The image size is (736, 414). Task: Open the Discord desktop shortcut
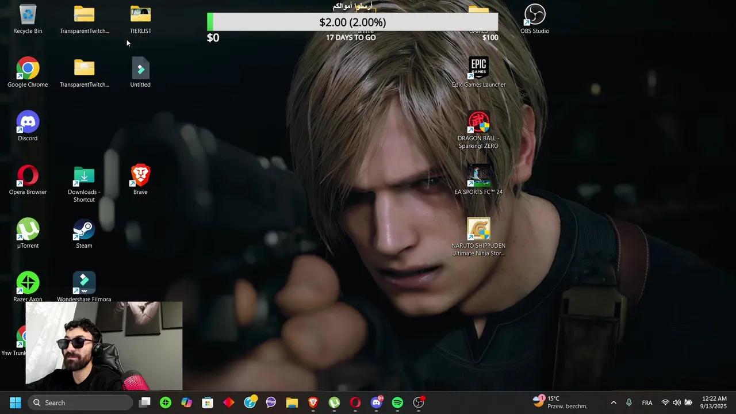click(28, 126)
